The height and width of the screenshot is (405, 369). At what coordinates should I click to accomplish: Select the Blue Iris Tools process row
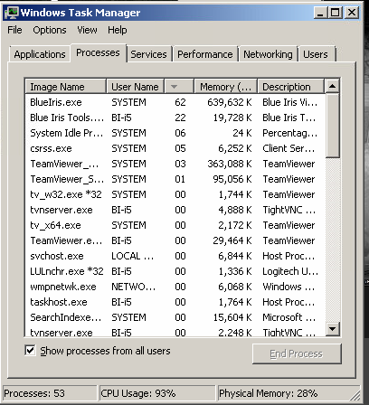pos(175,118)
